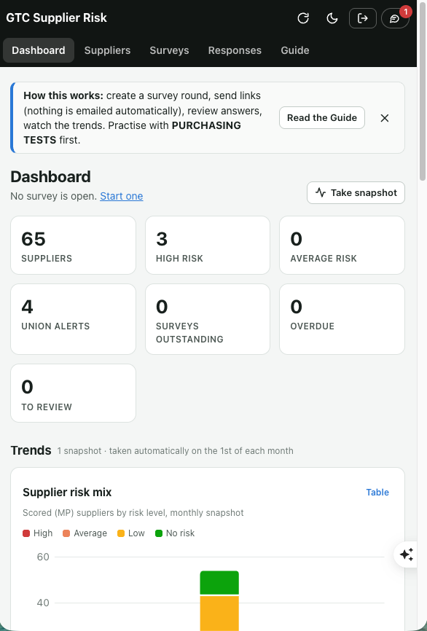Screen dimensions: 427x631
Task: Open the 3 High Risk card
Action: pos(208,246)
